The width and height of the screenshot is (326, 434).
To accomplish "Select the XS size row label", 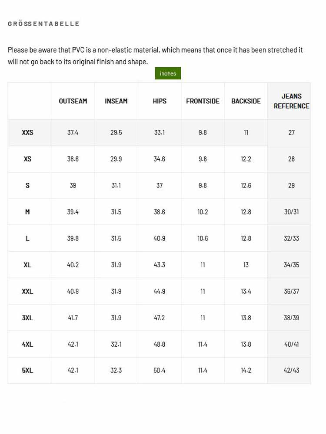I will [27, 159].
